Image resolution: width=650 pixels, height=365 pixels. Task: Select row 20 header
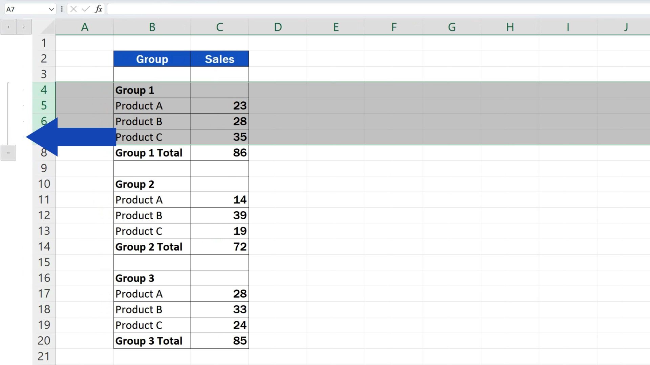click(44, 341)
